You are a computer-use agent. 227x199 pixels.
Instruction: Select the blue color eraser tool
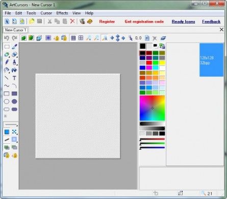[14, 55]
